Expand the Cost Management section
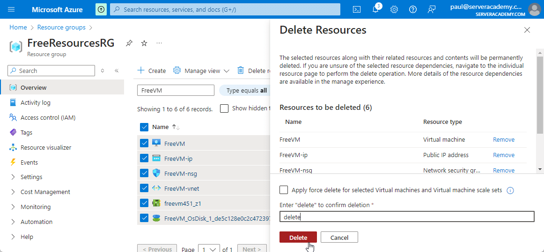Image resolution: width=544 pixels, height=252 pixels. [13, 192]
